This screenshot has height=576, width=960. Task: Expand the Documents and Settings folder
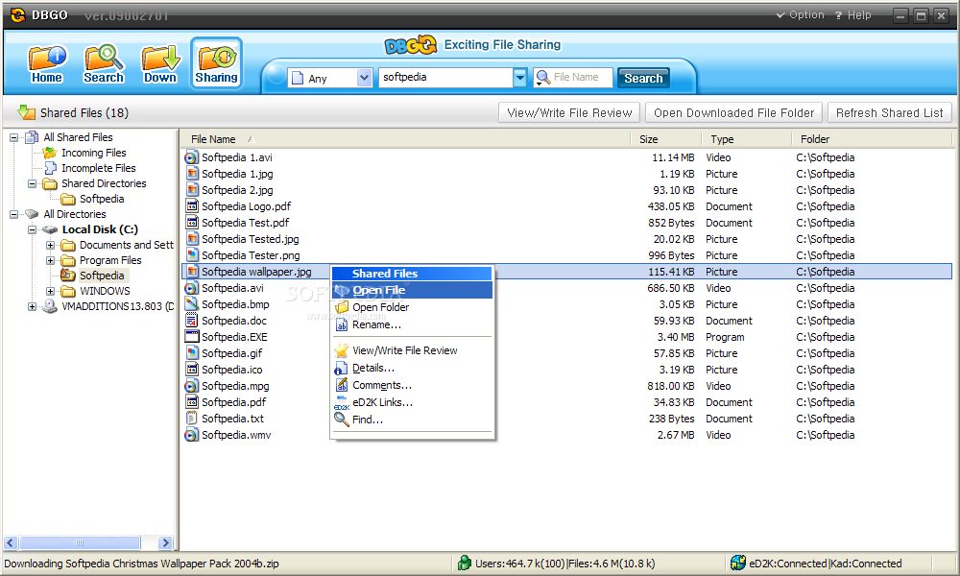pos(50,246)
